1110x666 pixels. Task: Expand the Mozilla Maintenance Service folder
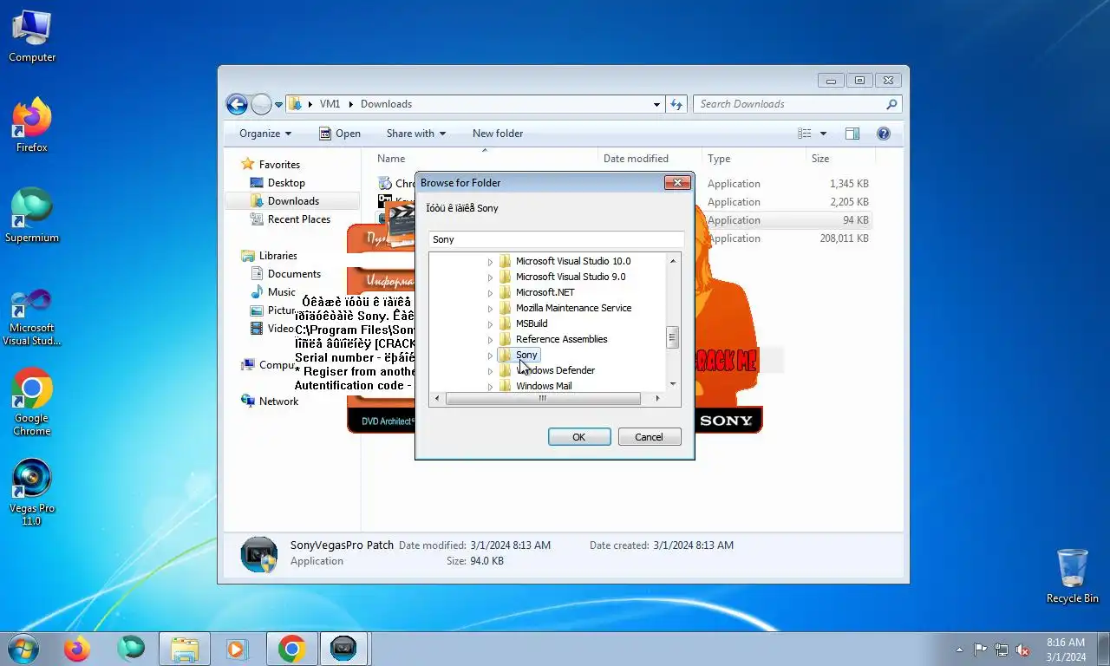pos(490,308)
